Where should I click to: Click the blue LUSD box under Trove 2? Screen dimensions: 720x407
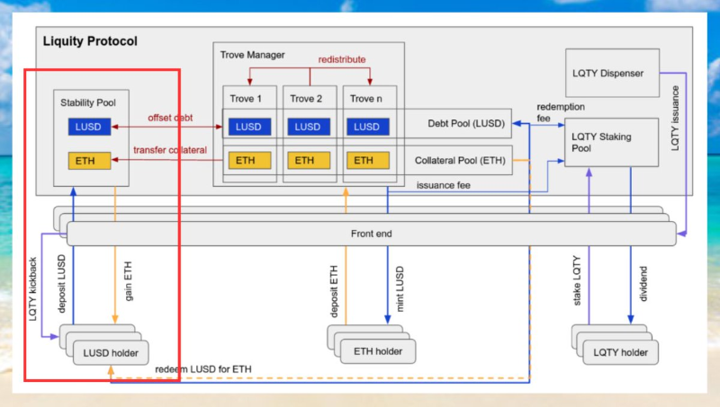coord(309,127)
